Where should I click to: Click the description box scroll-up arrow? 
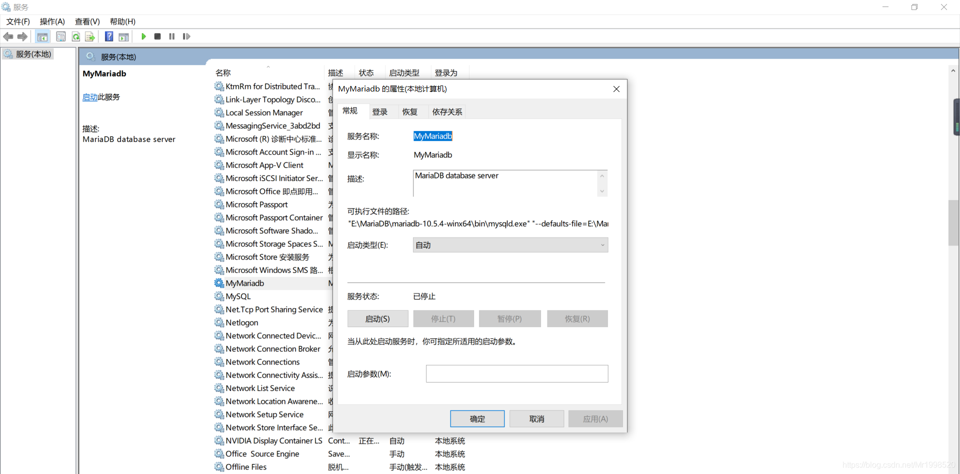(602, 175)
